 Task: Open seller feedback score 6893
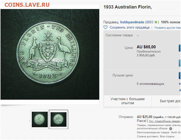(150, 22)
